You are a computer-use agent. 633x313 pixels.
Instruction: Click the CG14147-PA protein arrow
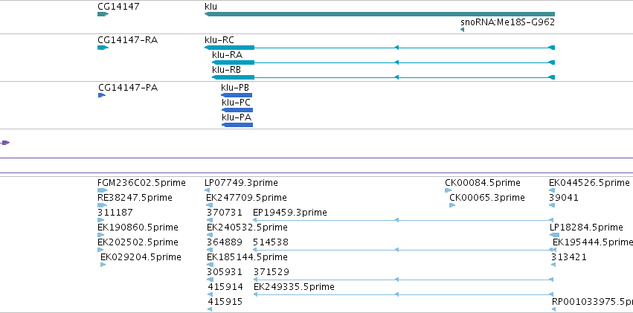[x=102, y=95]
